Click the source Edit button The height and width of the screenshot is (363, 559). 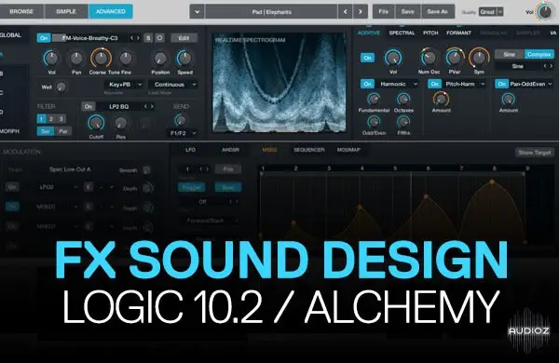click(184, 38)
